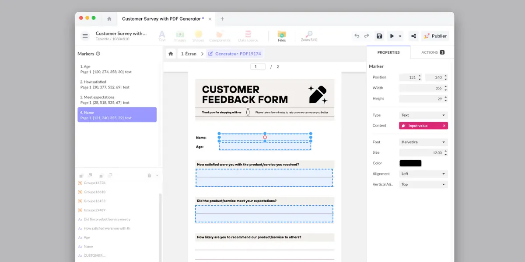Undo the last action

tap(357, 36)
